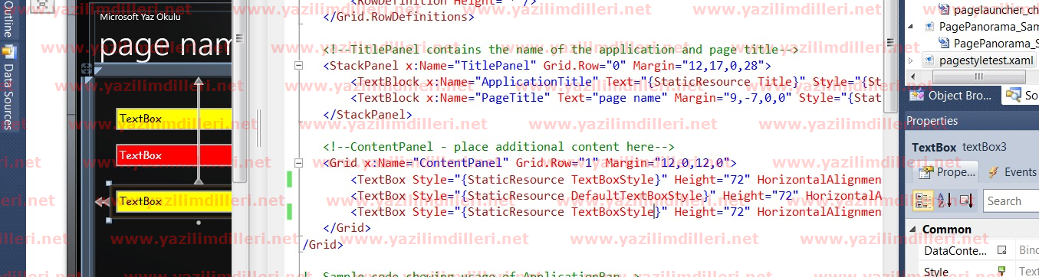The image size is (1039, 277).
Task: Click the designer vertical scrollbar
Action: (240, 92)
